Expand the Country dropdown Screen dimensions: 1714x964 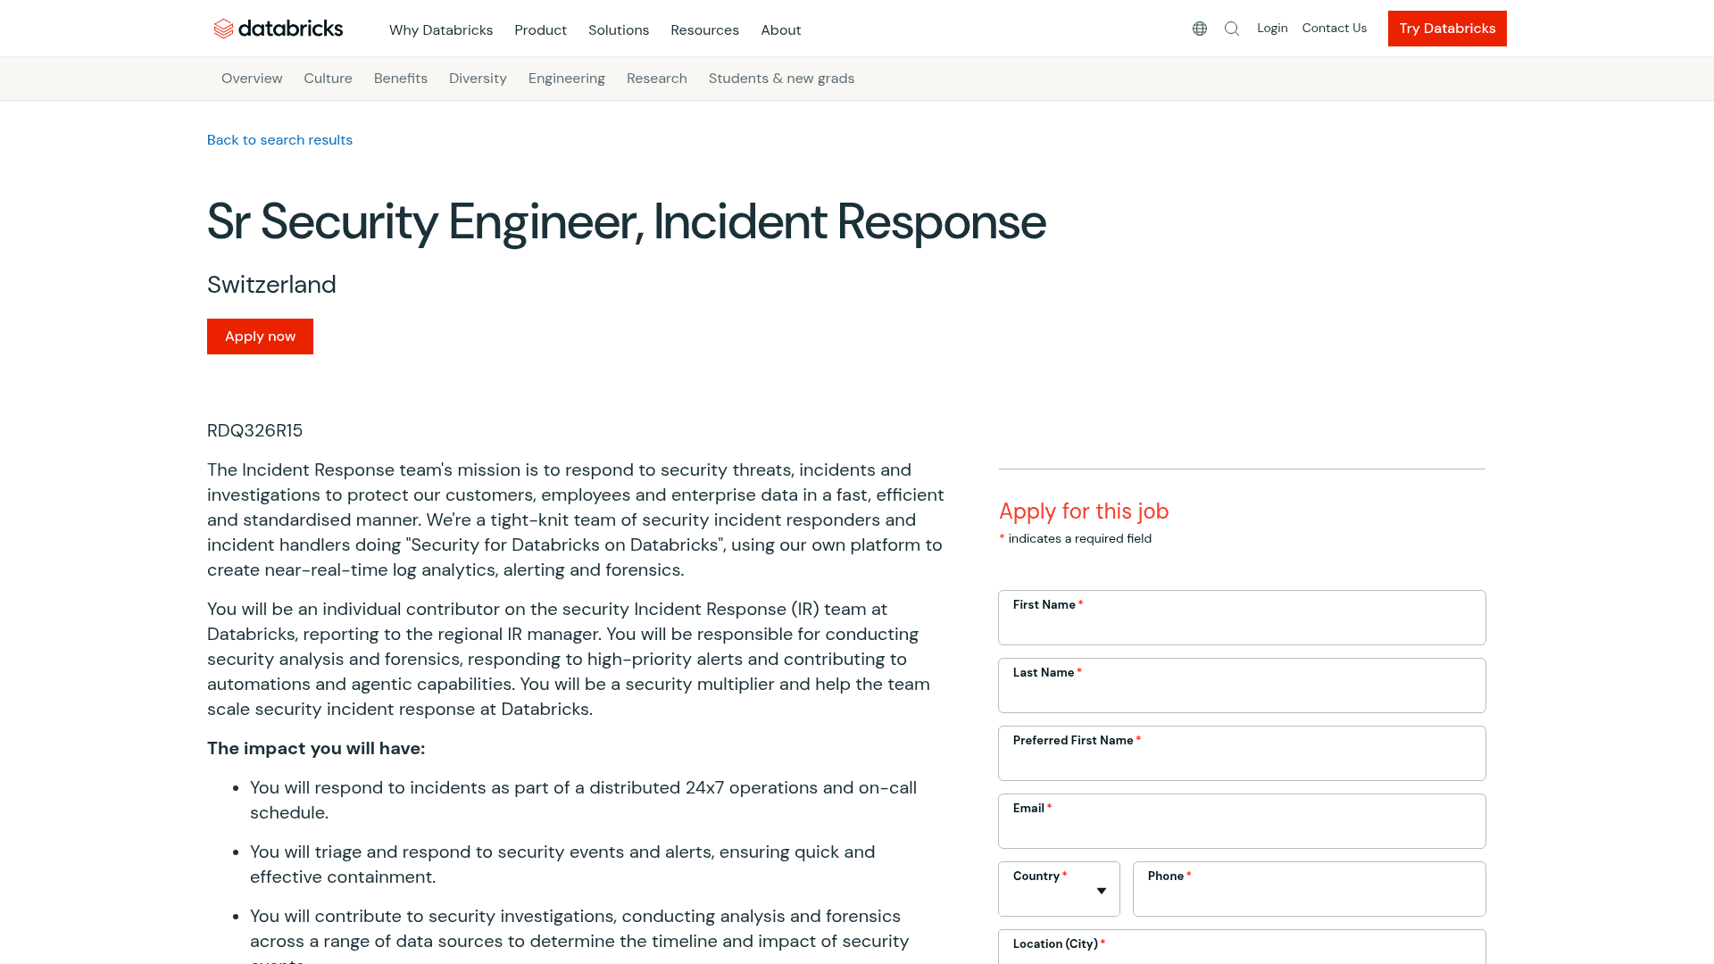[1059, 889]
